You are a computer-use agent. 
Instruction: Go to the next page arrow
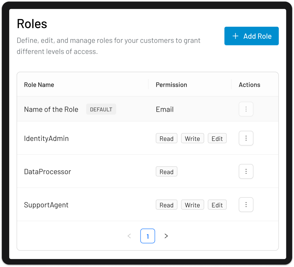pos(166,236)
